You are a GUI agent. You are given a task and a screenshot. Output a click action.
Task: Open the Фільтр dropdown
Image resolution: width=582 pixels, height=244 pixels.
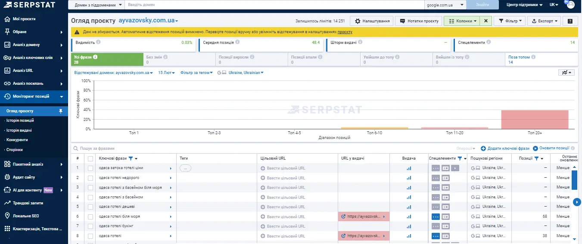[x=510, y=21]
